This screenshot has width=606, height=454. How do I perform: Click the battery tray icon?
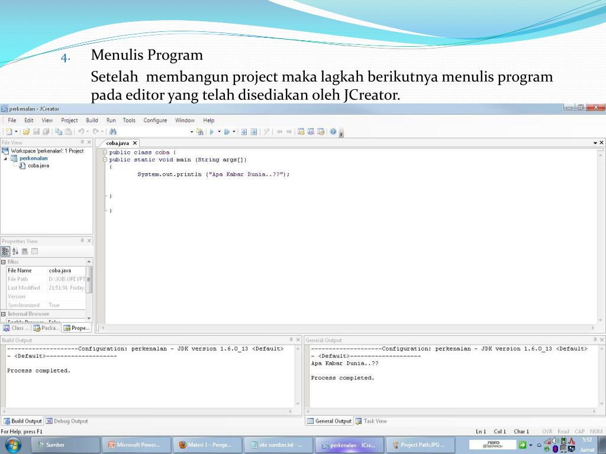click(x=564, y=441)
